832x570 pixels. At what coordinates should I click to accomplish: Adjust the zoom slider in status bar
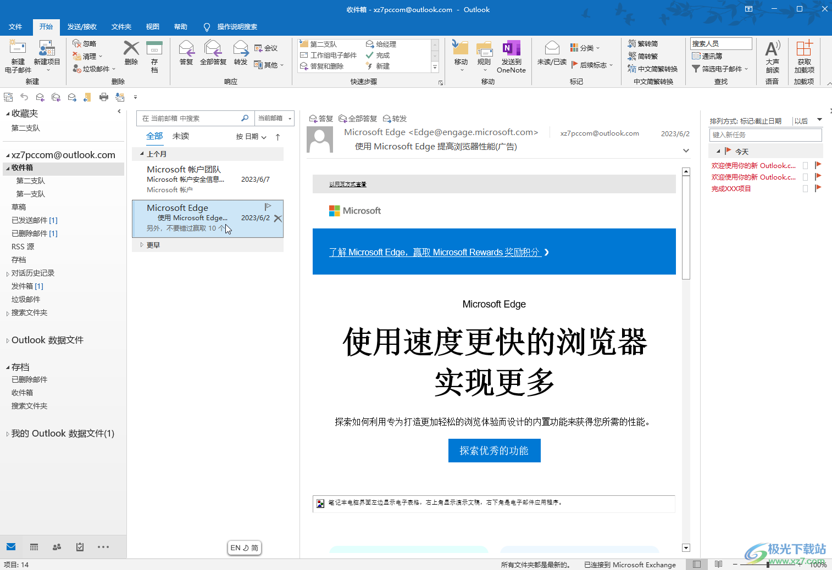[x=767, y=565]
